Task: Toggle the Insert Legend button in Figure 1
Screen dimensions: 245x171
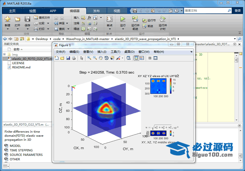Action: click(x=142, y=58)
